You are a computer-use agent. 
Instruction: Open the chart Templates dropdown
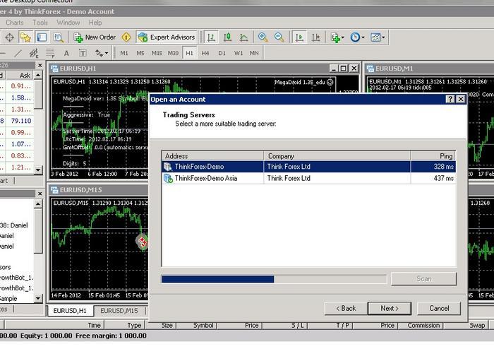[x=378, y=37]
